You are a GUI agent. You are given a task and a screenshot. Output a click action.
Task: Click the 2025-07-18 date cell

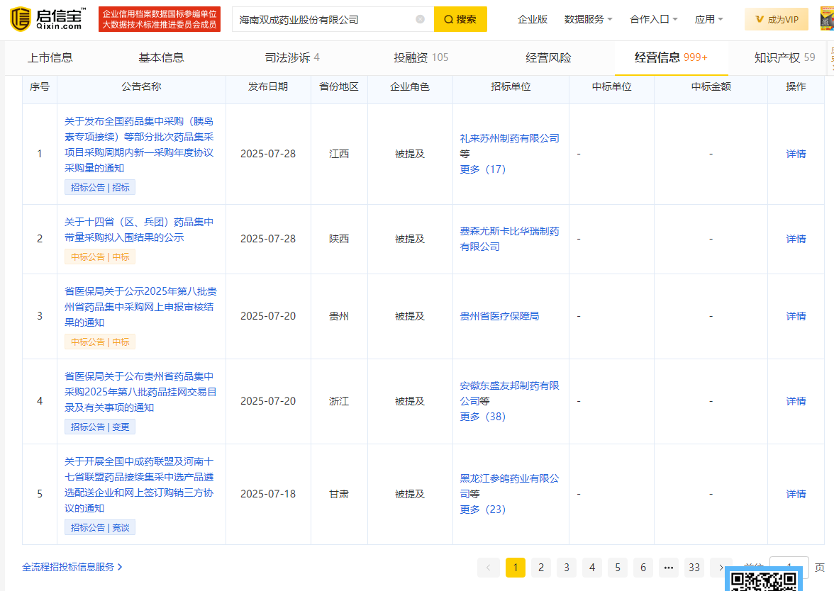coord(268,495)
